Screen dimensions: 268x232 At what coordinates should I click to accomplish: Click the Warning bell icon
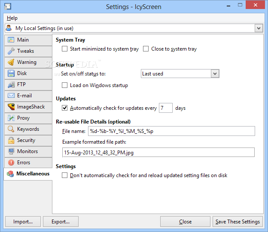11,62
